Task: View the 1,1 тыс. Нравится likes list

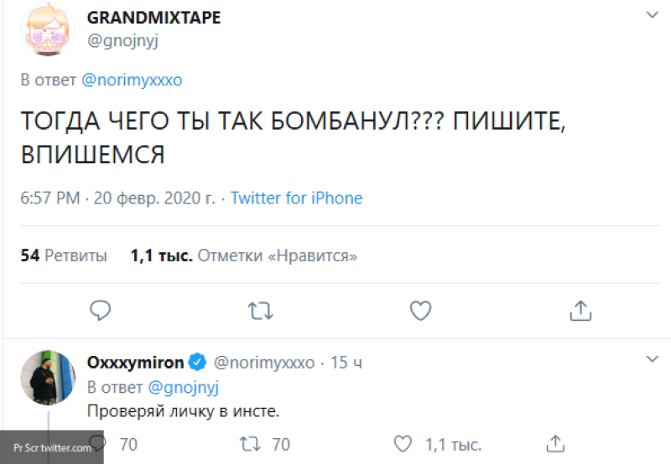Action: [244, 255]
